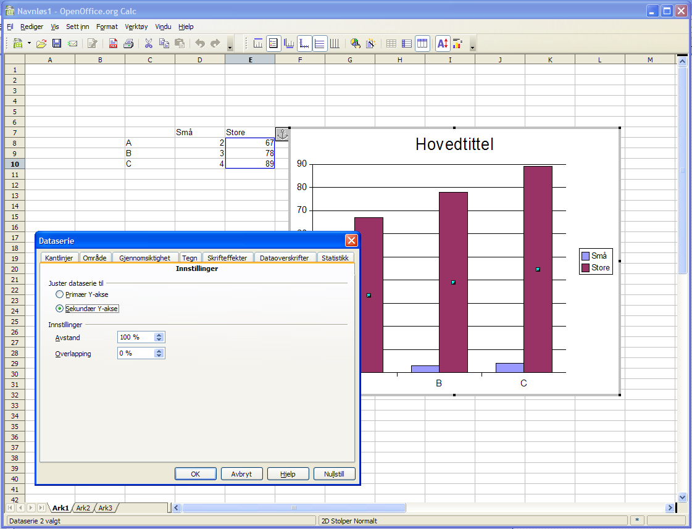Viewport: 692px width, 529px height.
Task: Switch to the Skrifteffekter tab
Action: (227, 257)
